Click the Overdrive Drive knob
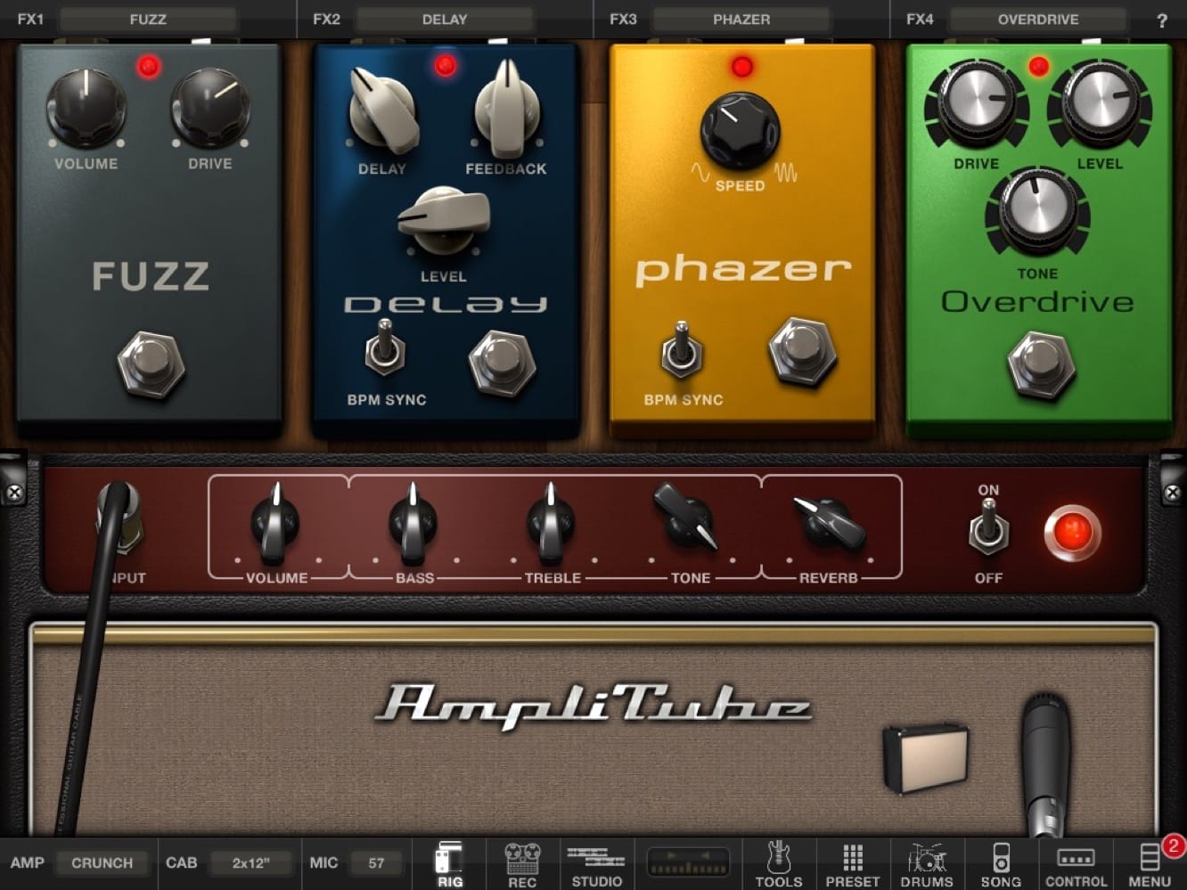The width and height of the screenshot is (1187, 890). pyautogui.click(x=977, y=105)
